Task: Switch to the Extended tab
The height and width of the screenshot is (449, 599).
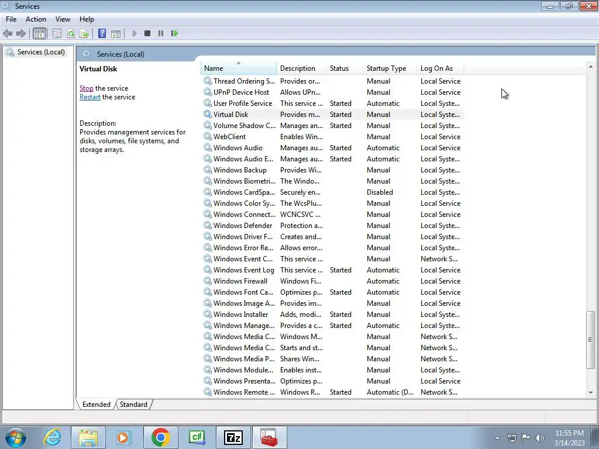Action: 97,405
